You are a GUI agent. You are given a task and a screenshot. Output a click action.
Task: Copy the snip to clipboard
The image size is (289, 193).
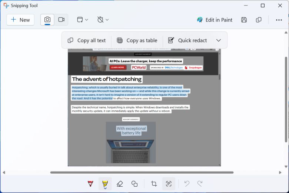coord(259,20)
